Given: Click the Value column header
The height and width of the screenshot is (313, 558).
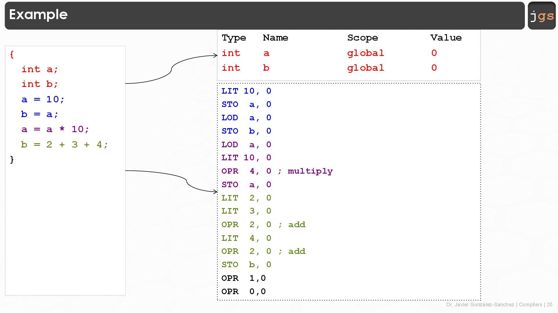Looking at the screenshot, I should [x=446, y=38].
